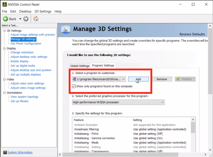Click feature list vertical scrollbar thumb
The height and width of the screenshot is (157, 213).
193,127
